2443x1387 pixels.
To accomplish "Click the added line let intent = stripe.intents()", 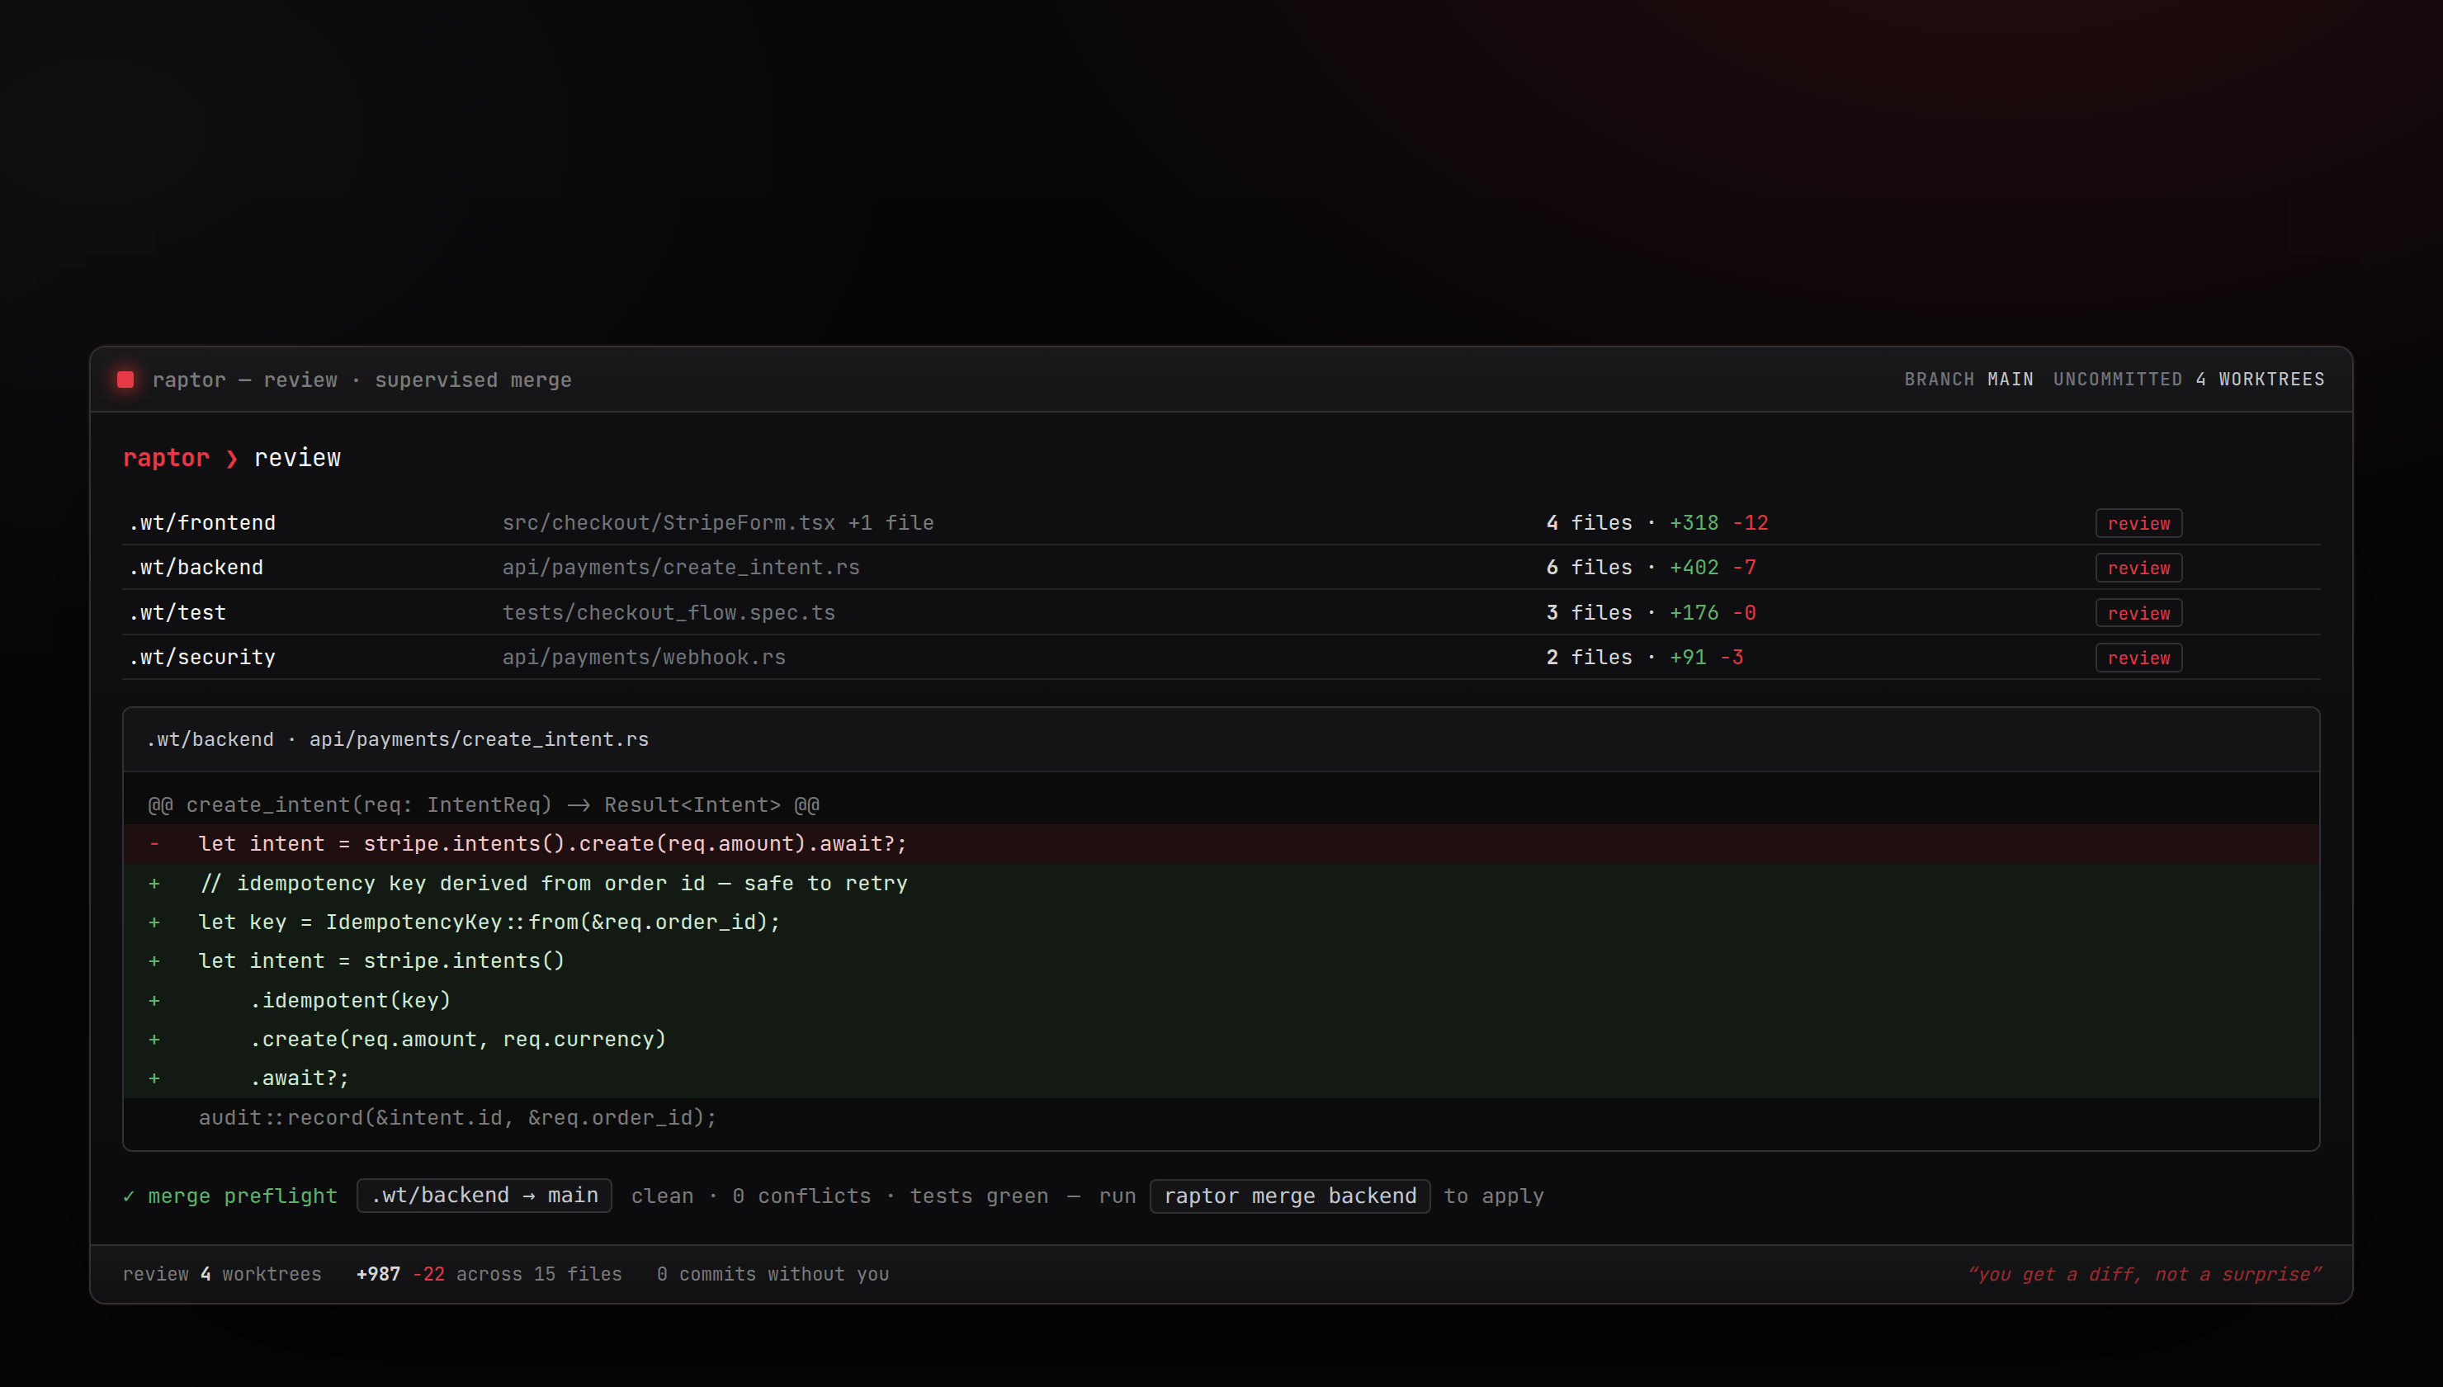I will pyautogui.click(x=1221, y=961).
